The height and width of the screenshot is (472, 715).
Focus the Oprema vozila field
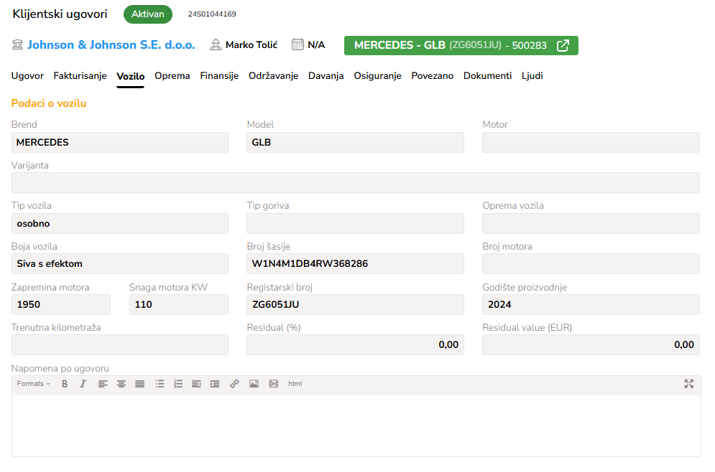point(591,224)
